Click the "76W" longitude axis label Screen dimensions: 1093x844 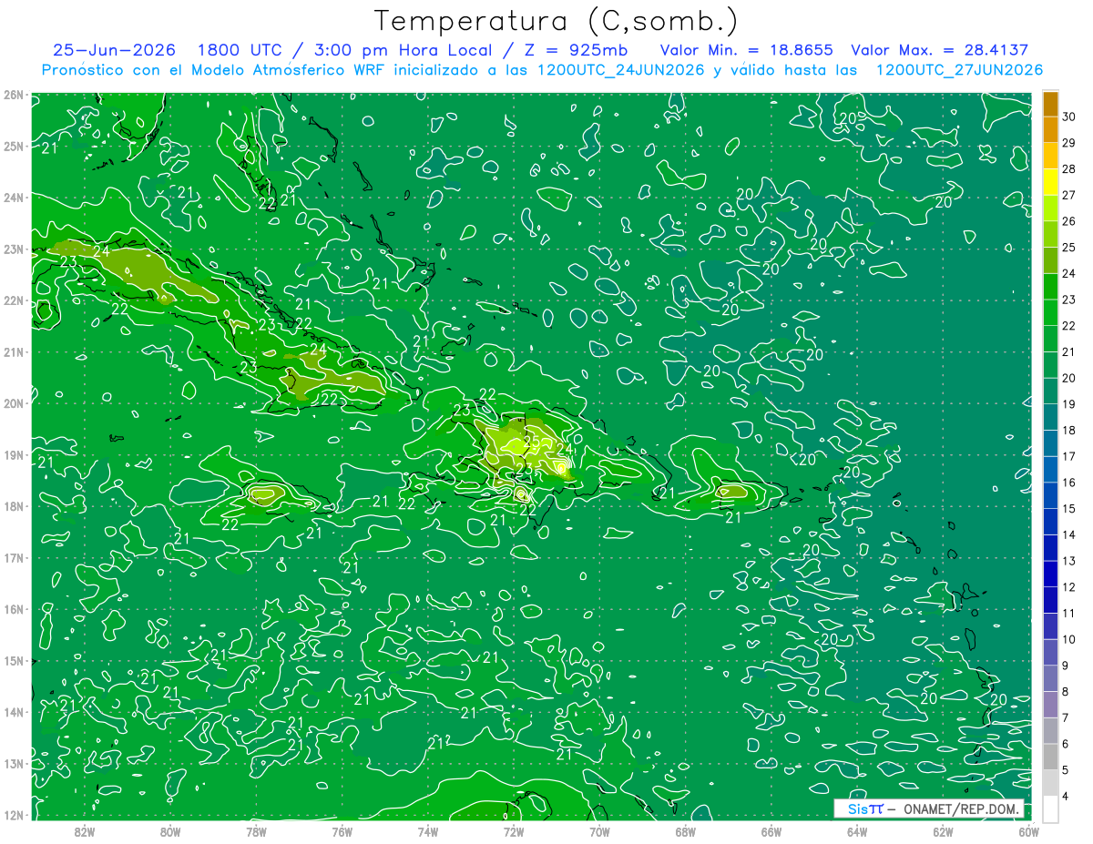pos(342,832)
